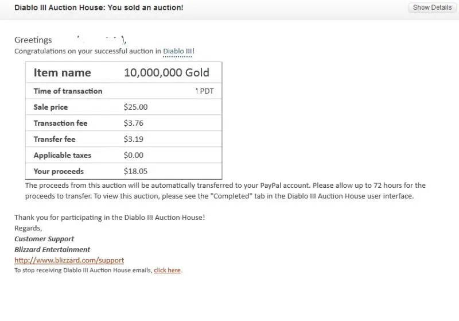Click the Sale price row label

tap(50, 107)
